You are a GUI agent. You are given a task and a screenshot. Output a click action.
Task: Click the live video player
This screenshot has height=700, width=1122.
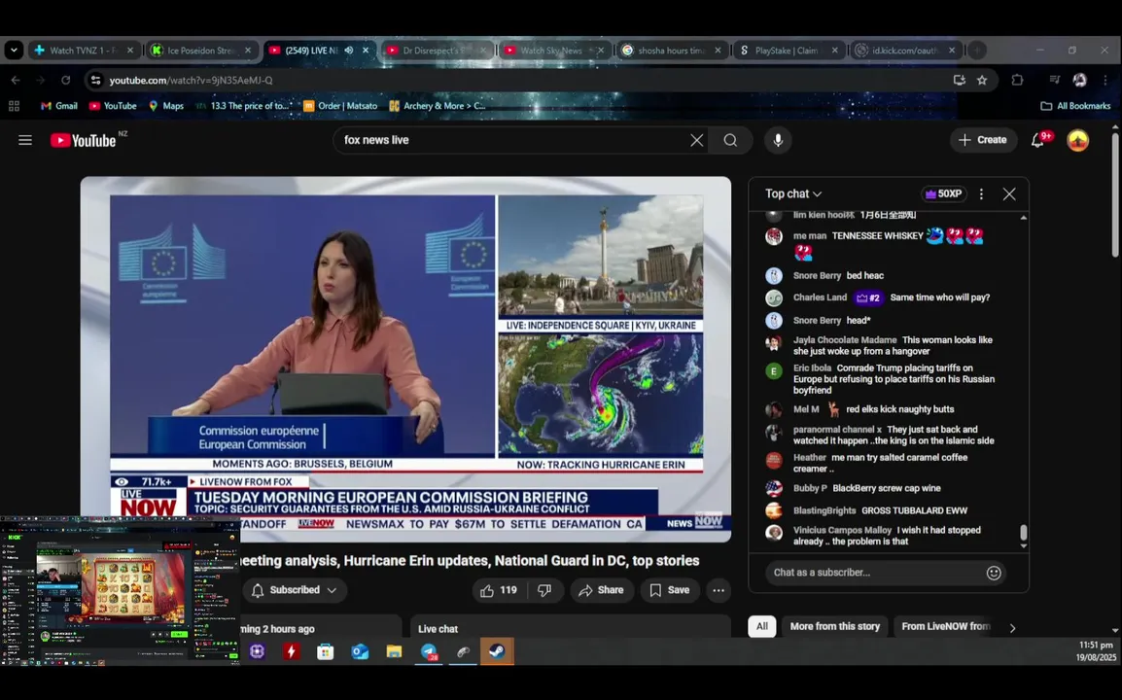[x=405, y=358]
